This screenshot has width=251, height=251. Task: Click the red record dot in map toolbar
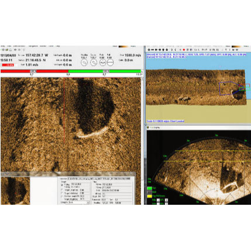point(184,50)
